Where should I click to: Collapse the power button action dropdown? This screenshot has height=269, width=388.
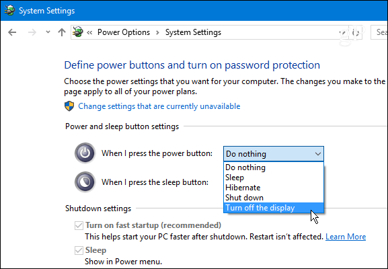(274, 154)
